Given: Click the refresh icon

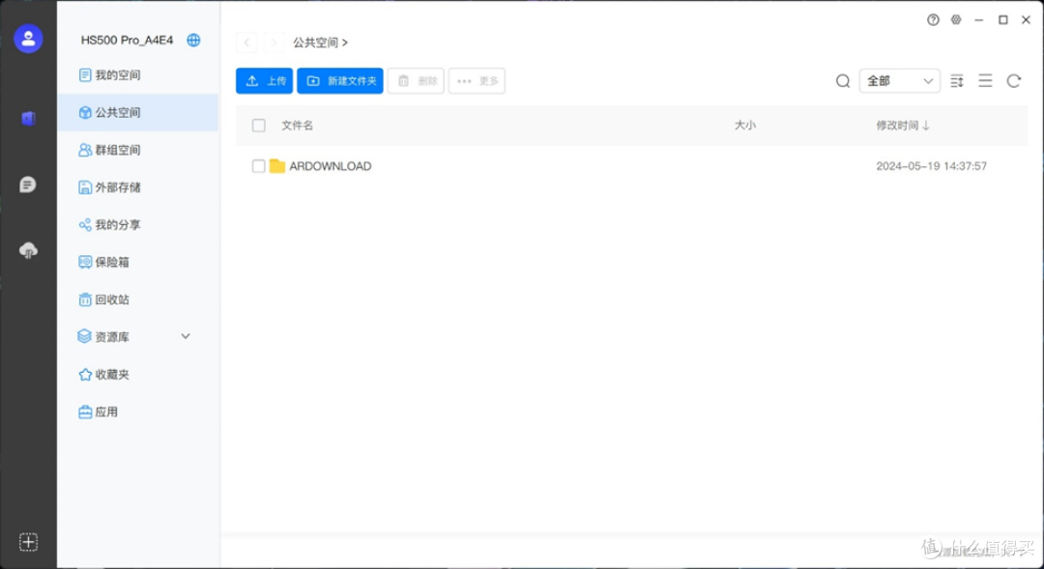Looking at the screenshot, I should click(1014, 81).
